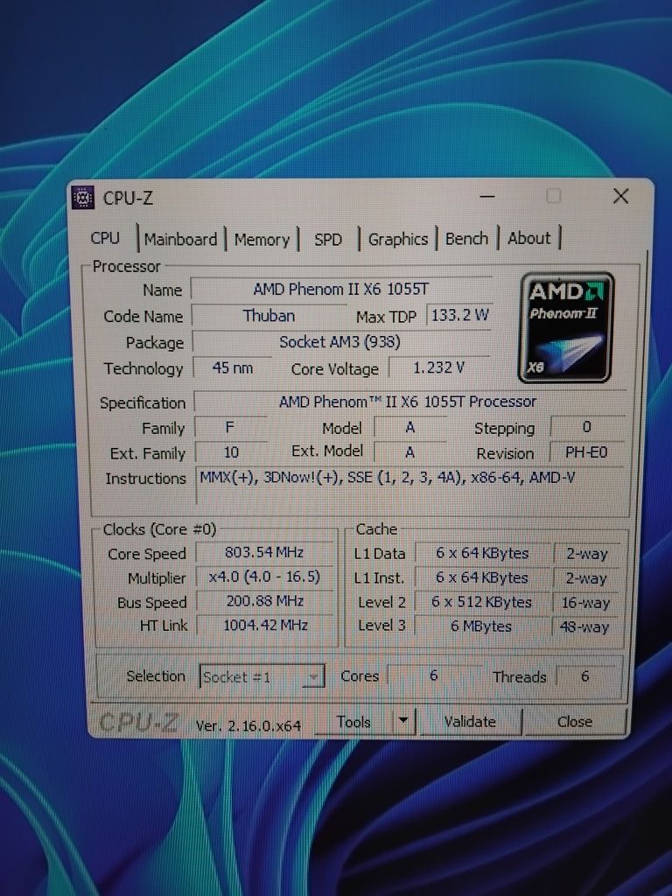Click the Technology value 45 nm
Image resolution: width=672 pixels, height=896 pixels.
point(232,368)
